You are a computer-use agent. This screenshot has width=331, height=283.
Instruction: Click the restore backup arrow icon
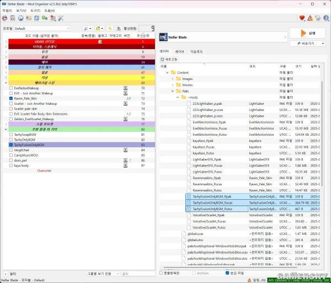coord(110,29)
